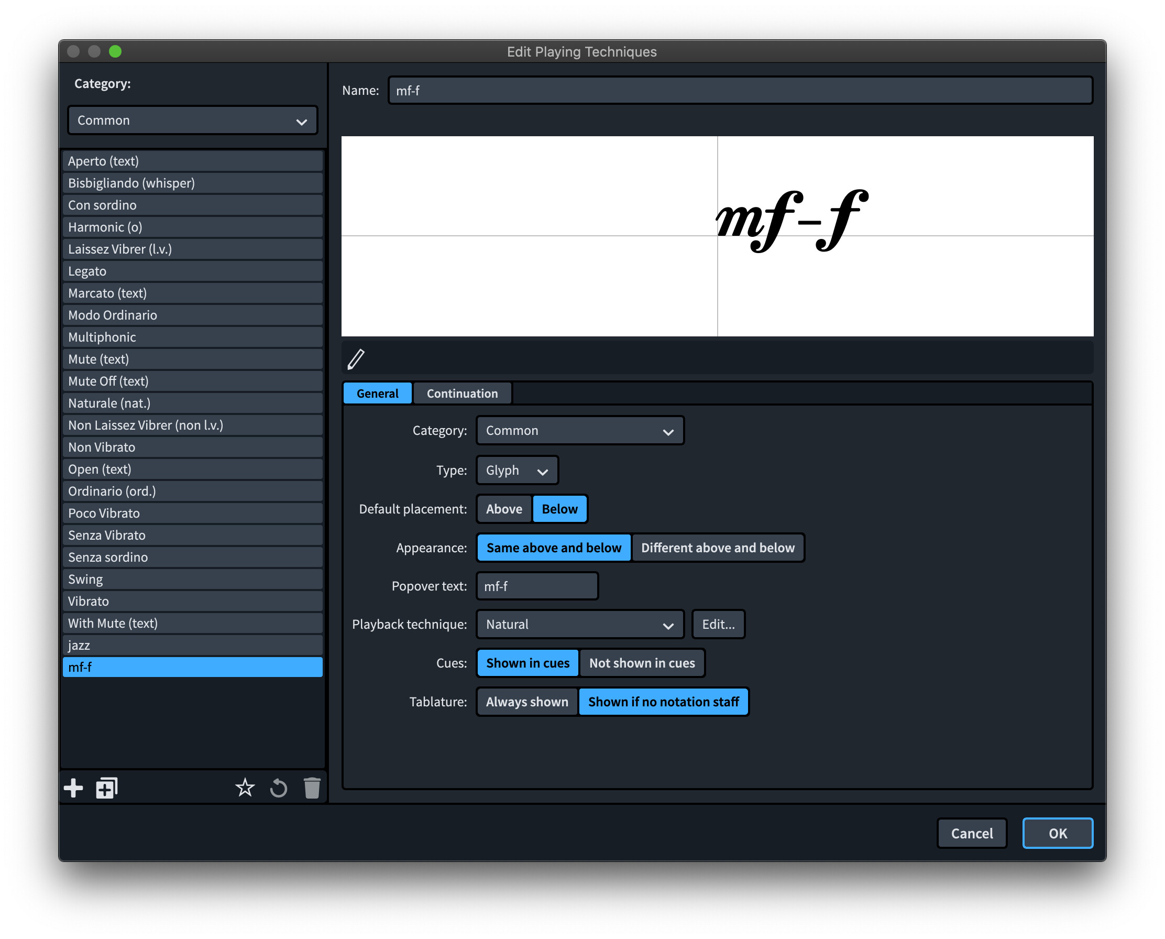Select With Mute (text) in the list
This screenshot has width=1165, height=939.
(192, 623)
